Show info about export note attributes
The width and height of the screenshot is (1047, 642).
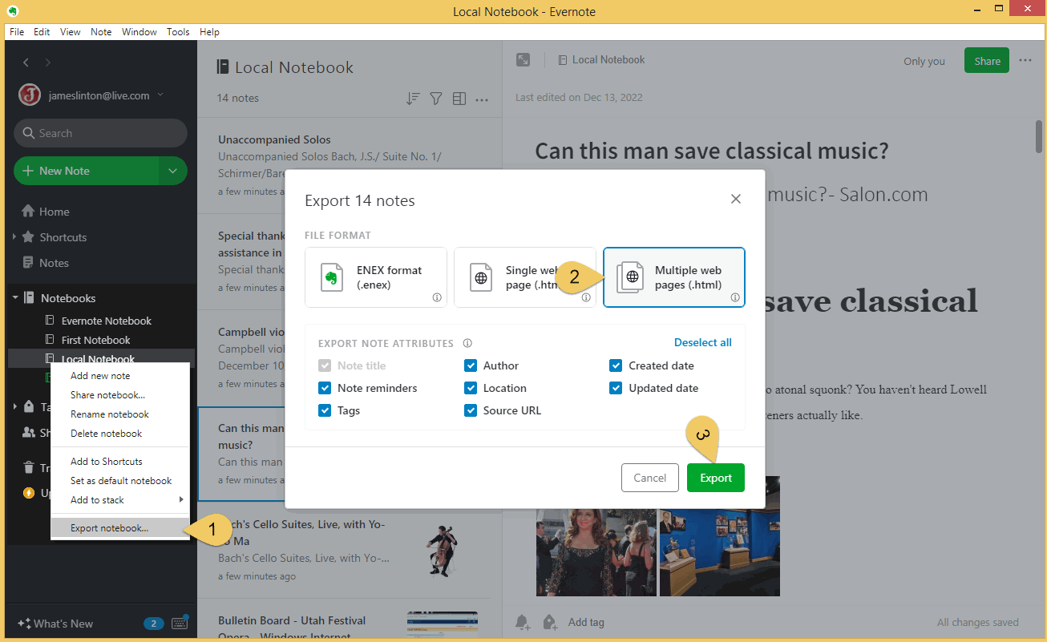tap(467, 343)
